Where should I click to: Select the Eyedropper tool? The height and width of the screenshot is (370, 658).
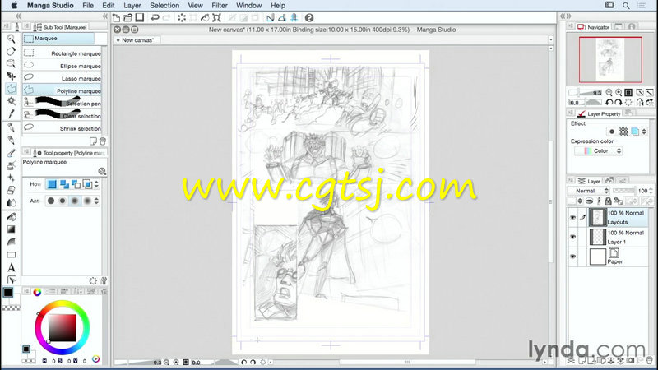tap(11, 113)
